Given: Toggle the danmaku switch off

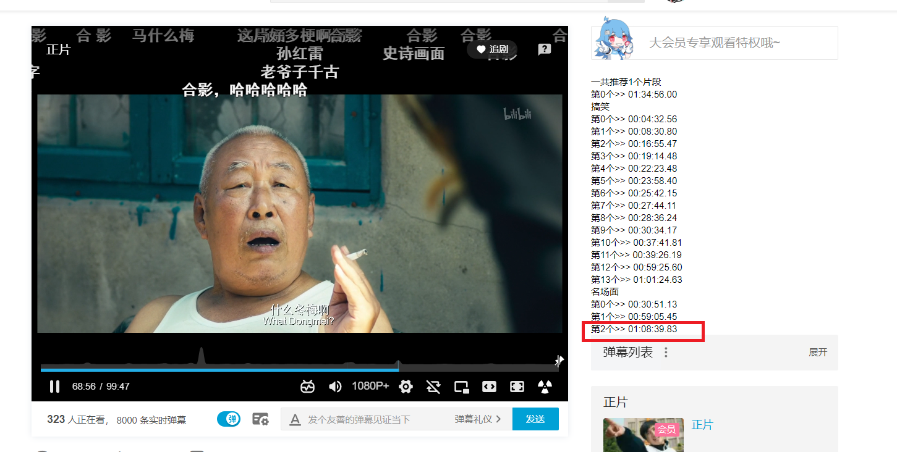Looking at the screenshot, I should [x=229, y=419].
